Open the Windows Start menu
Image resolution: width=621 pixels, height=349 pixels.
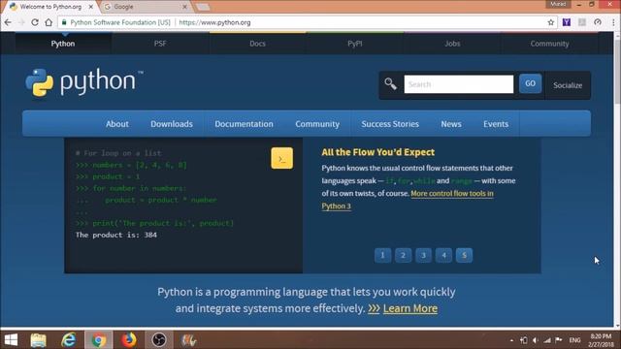click(11, 340)
